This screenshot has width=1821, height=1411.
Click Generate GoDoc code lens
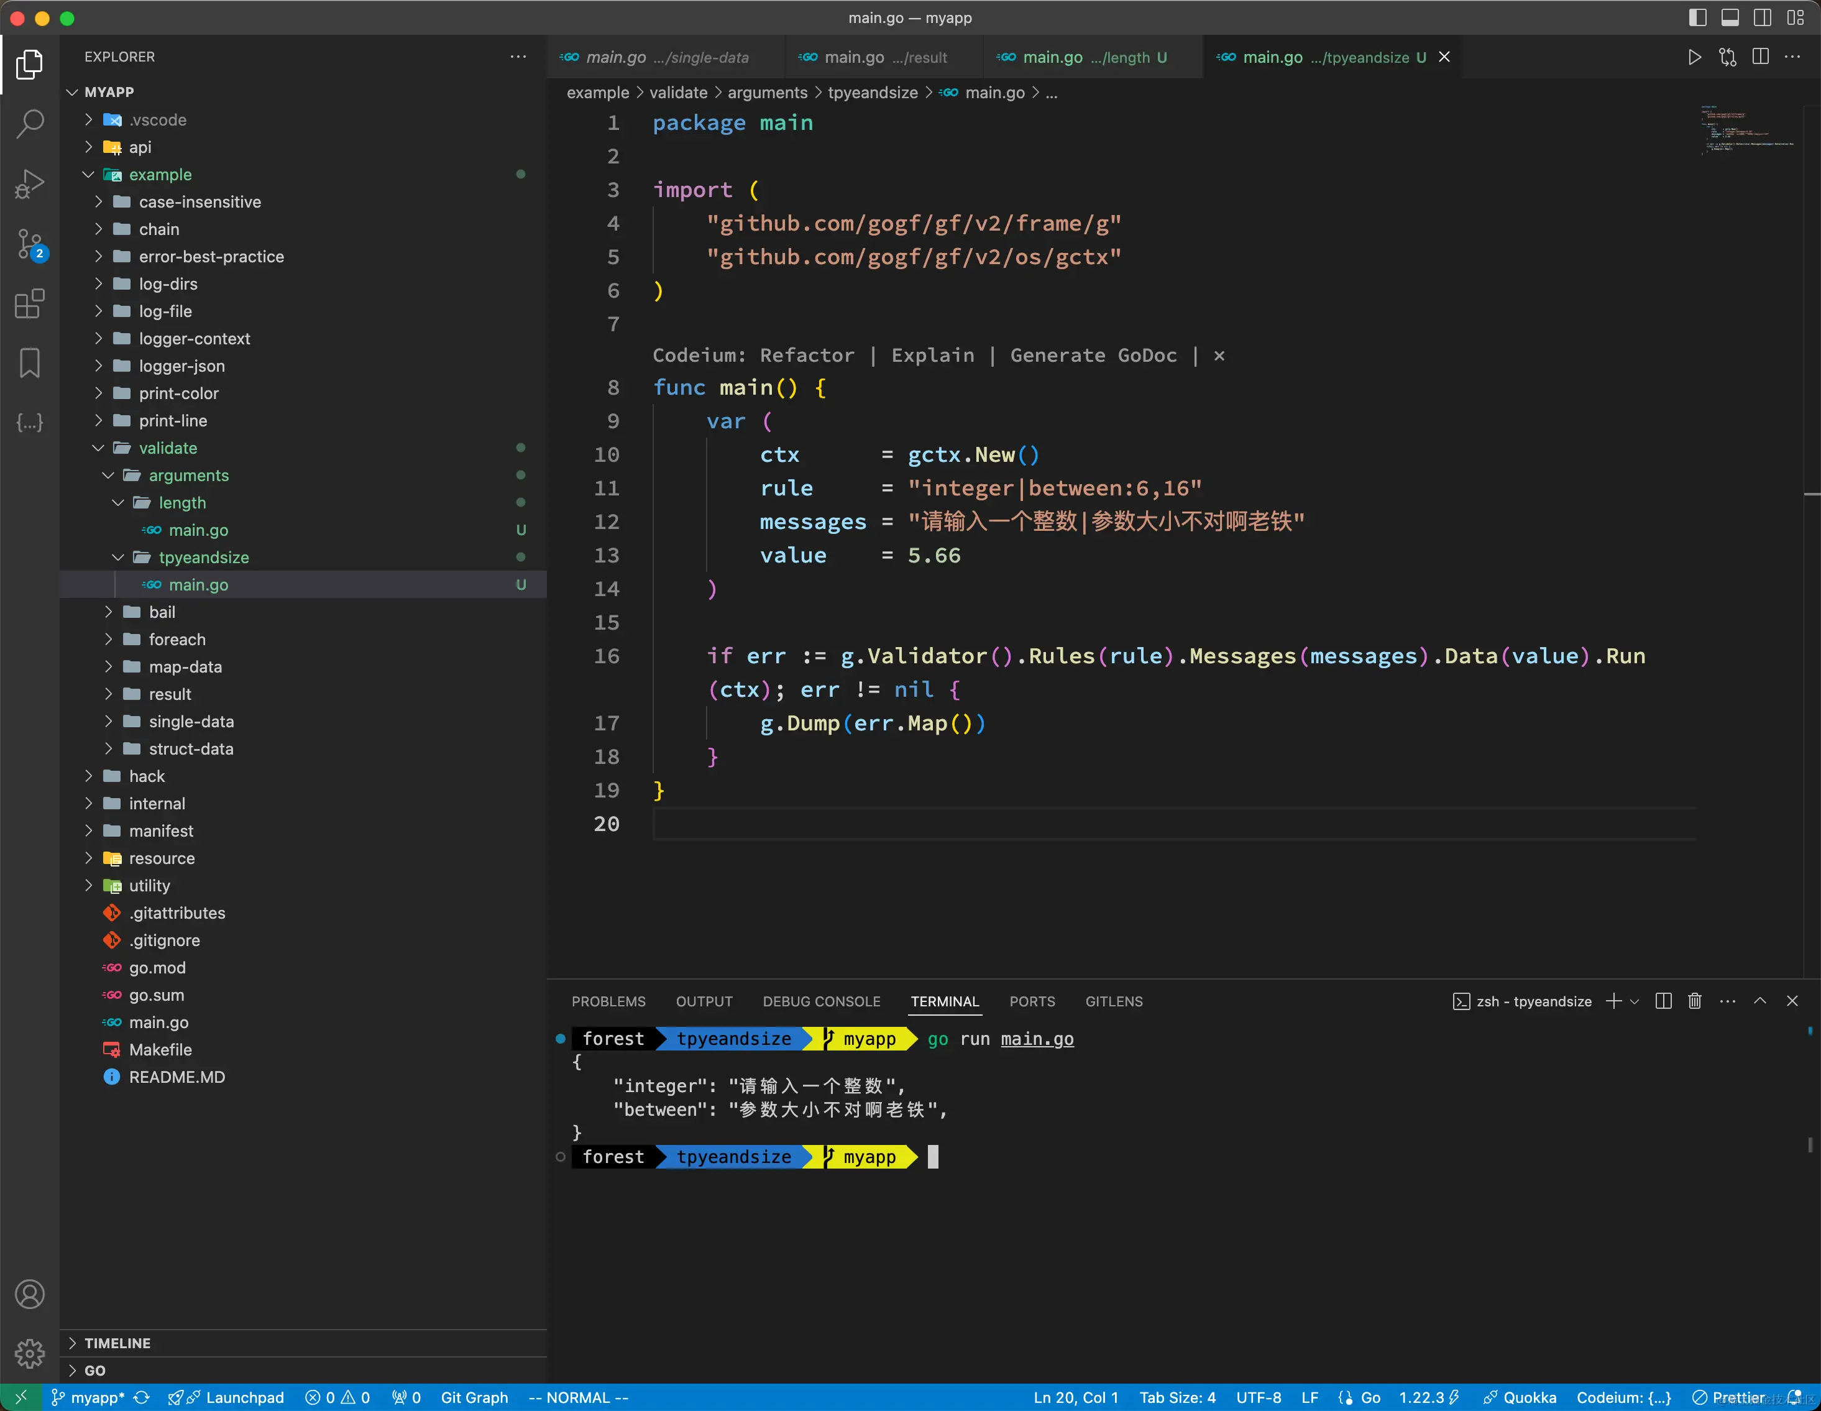click(1093, 356)
